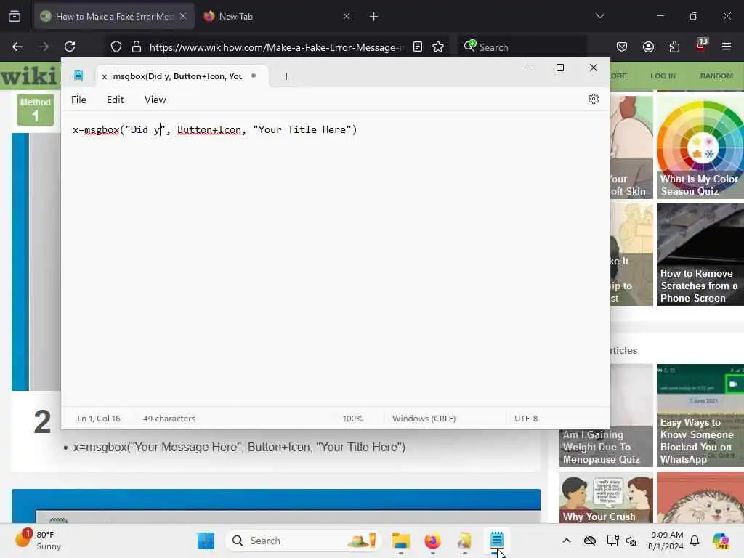Open What Is My Color Season Quiz
The image size is (744, 558).
700,147
